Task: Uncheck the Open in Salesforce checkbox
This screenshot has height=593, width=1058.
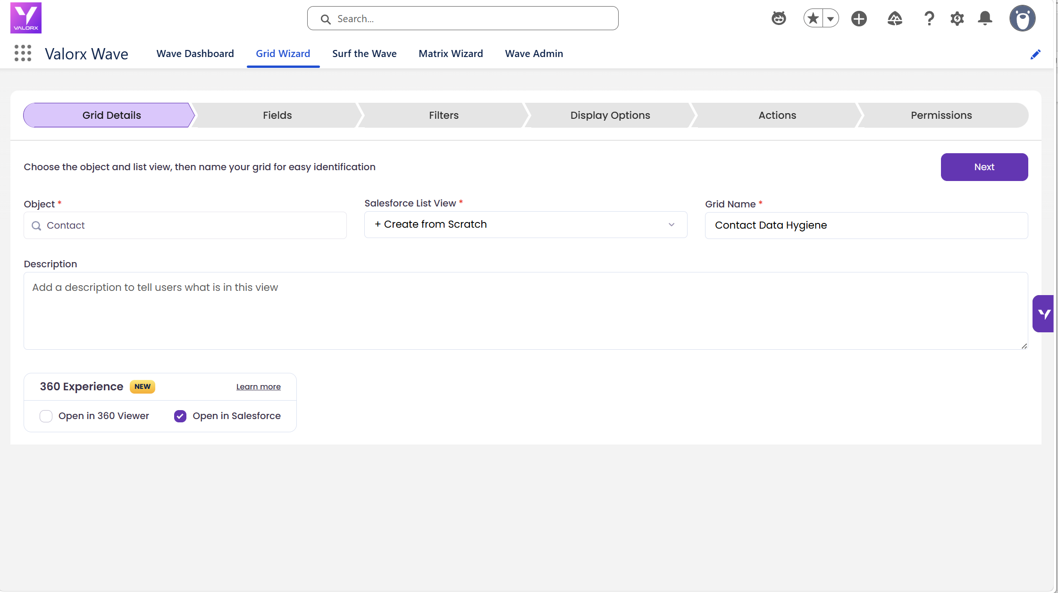Action: (x=180, y=416)
